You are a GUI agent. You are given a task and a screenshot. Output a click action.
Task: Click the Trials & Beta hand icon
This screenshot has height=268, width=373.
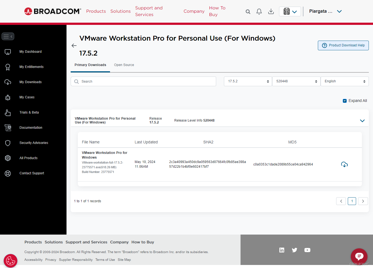(8, 112)
